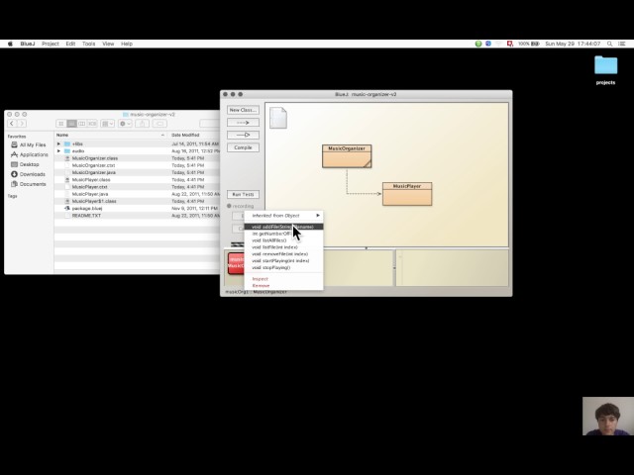Click Finder edit tags button

tap(159, 124)
